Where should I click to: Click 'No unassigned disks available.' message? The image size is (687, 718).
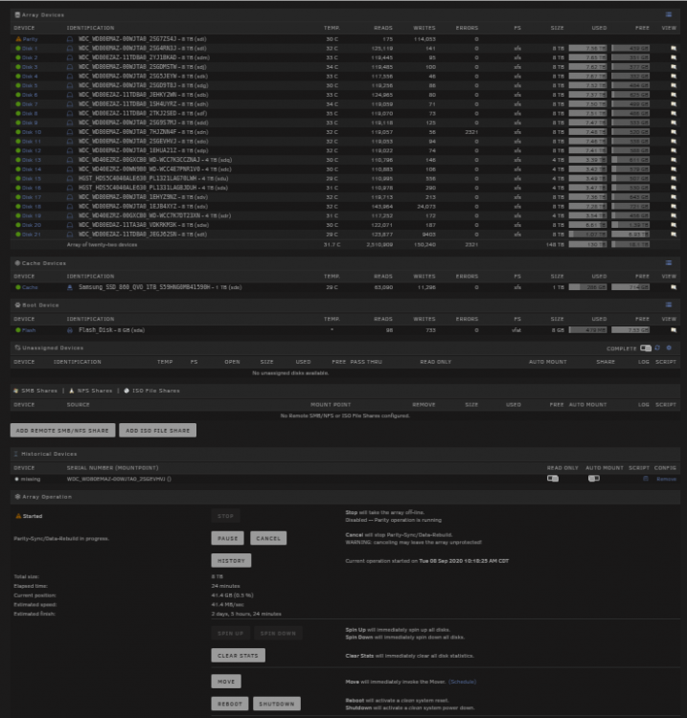[290, 373]
